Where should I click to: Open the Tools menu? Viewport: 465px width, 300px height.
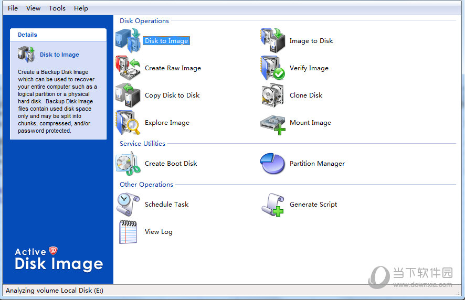[57, 8]
